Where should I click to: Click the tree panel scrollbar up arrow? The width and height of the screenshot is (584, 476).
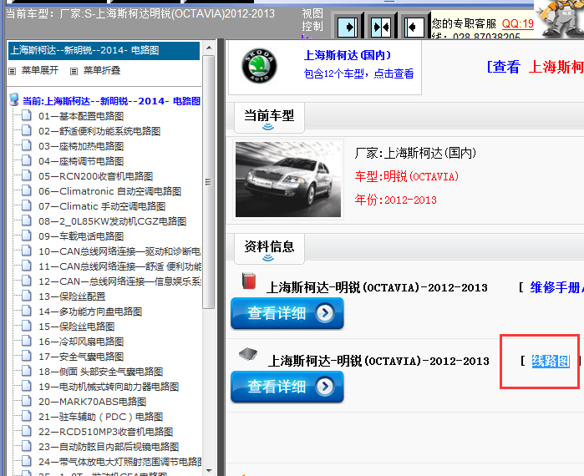[210, 48]
